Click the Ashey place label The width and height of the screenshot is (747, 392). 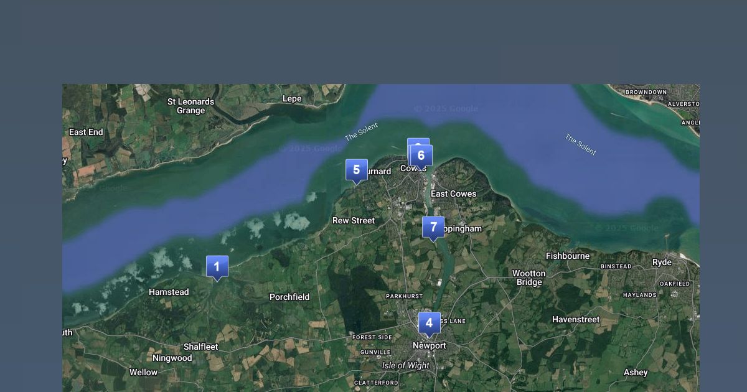point(636,372)
